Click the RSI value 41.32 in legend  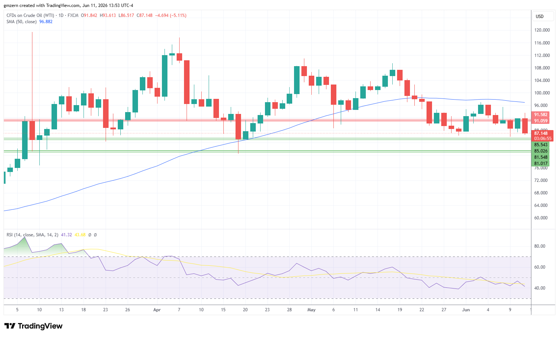click(66, 235)
